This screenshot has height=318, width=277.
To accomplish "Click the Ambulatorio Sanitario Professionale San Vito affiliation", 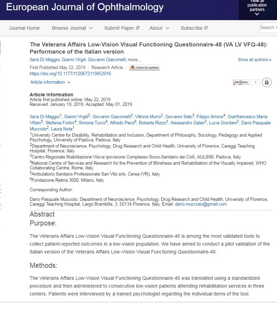I will [95, 174].
